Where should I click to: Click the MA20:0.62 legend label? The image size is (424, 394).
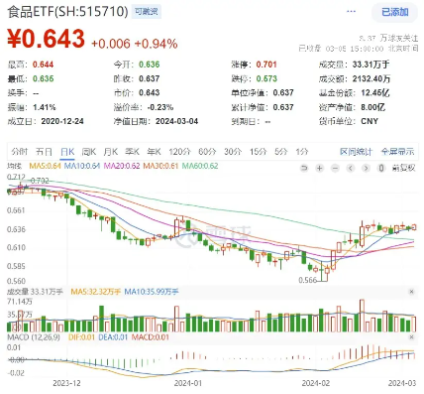(x=122, y=166)
